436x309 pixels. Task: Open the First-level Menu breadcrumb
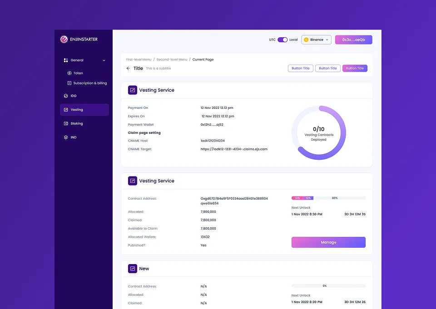pyautogui.click(x=139, y=59)
